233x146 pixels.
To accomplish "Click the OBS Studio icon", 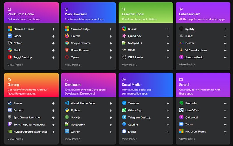I will coord(124,57).
